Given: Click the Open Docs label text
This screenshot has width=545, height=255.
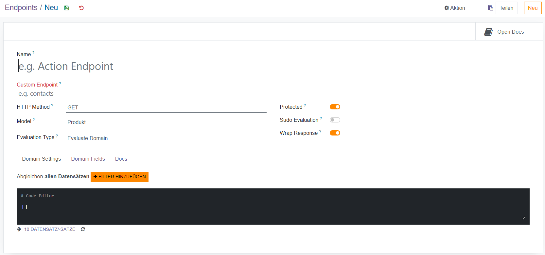Looking at the screenshot, I should (511, 32).
